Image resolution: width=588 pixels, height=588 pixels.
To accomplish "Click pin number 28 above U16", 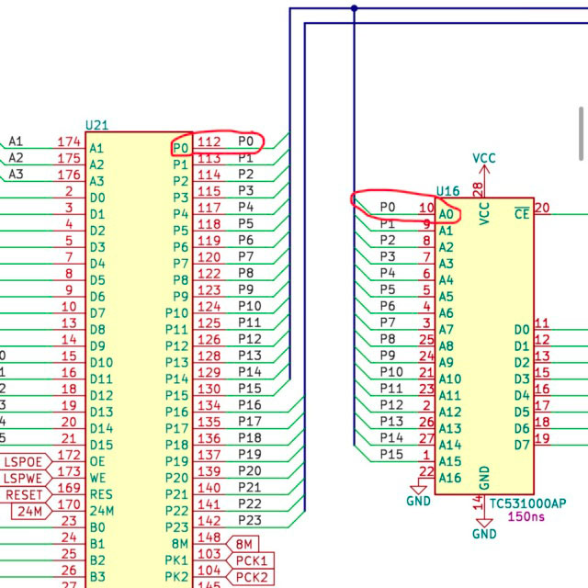I will 478,189.
